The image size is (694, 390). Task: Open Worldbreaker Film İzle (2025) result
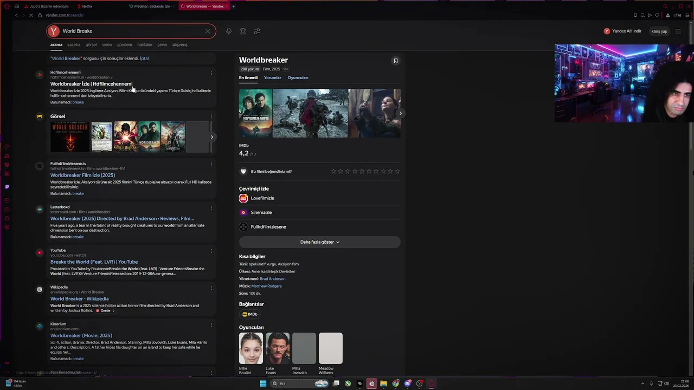click(82, 175)
